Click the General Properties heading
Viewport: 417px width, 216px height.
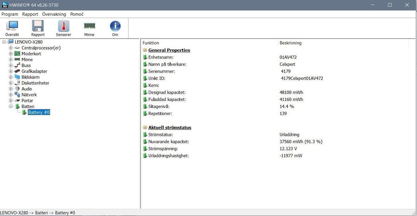coord(169,50)
